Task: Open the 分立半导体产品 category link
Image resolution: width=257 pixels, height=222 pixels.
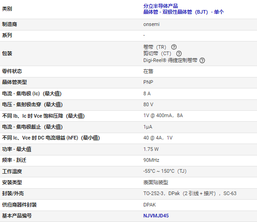Action: tap(161, 6)
